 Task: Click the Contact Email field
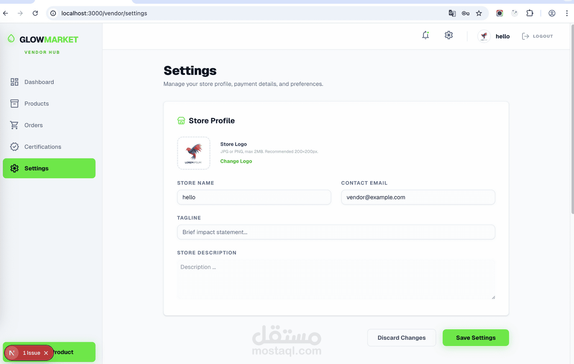pyautogui.click(x=418, y=197)
